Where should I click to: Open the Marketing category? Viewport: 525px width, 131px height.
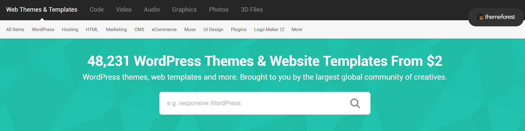pyautogui.click(x=116, y=29)
